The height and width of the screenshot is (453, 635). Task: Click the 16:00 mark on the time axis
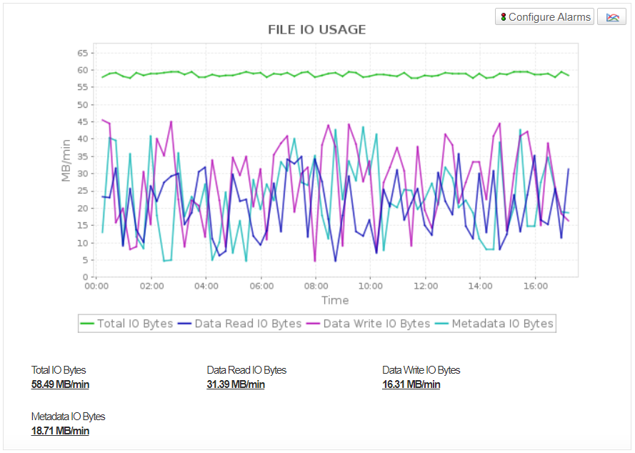pyautogui.click(x=535, y=286)
